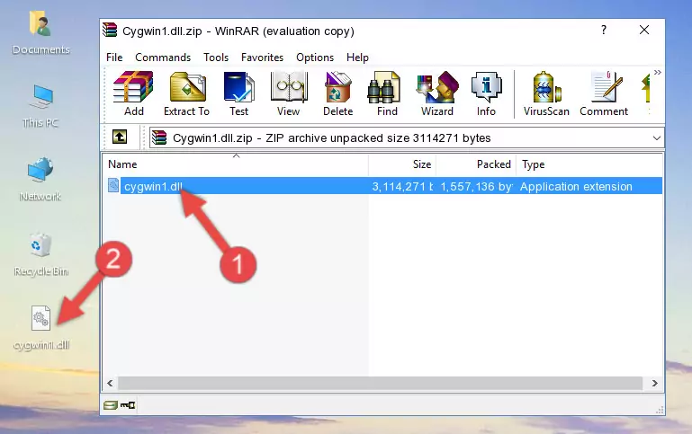Click the horizontal scrollbar right arrow
The image size is (692, 434).
pyautogui.click(x=655, y=384)
